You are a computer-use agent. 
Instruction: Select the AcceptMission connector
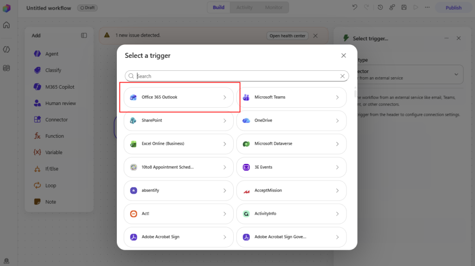click(291, 191)
